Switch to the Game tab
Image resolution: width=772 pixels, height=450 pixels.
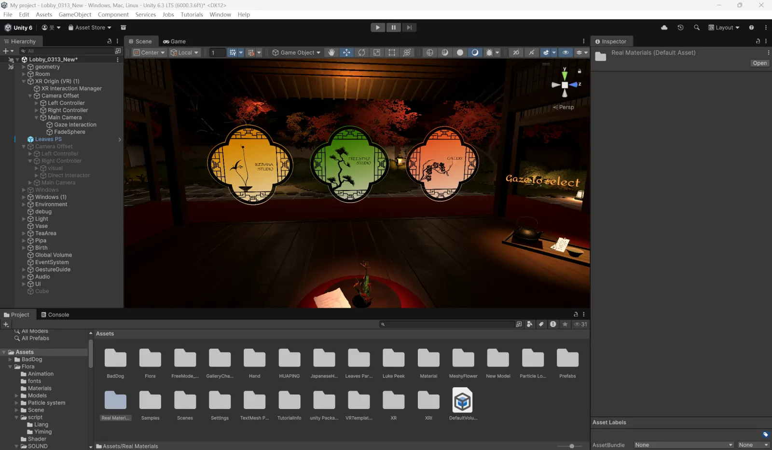point(174,41)
